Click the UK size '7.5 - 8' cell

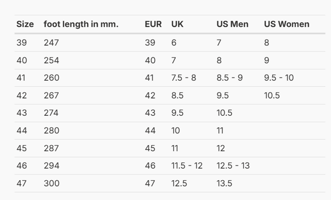pyautogui.click(x=184, y=78)
